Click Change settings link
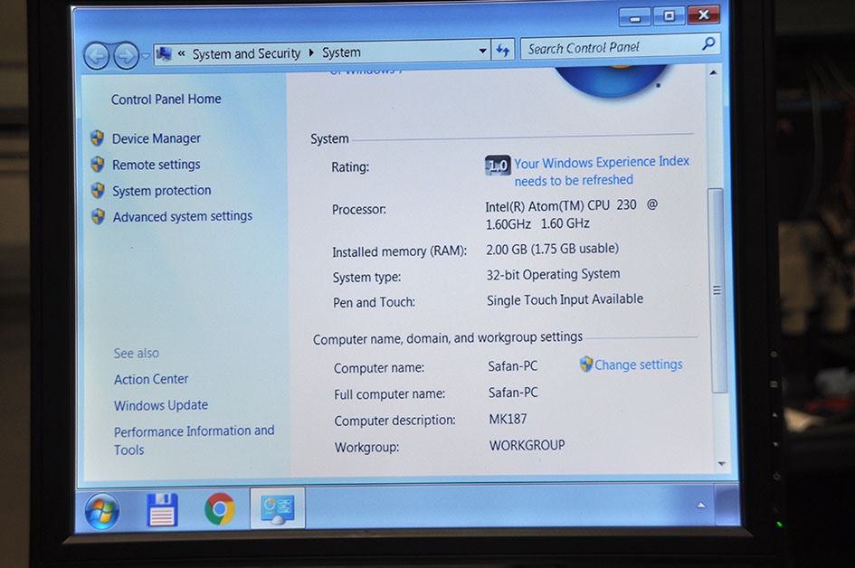 639,364
